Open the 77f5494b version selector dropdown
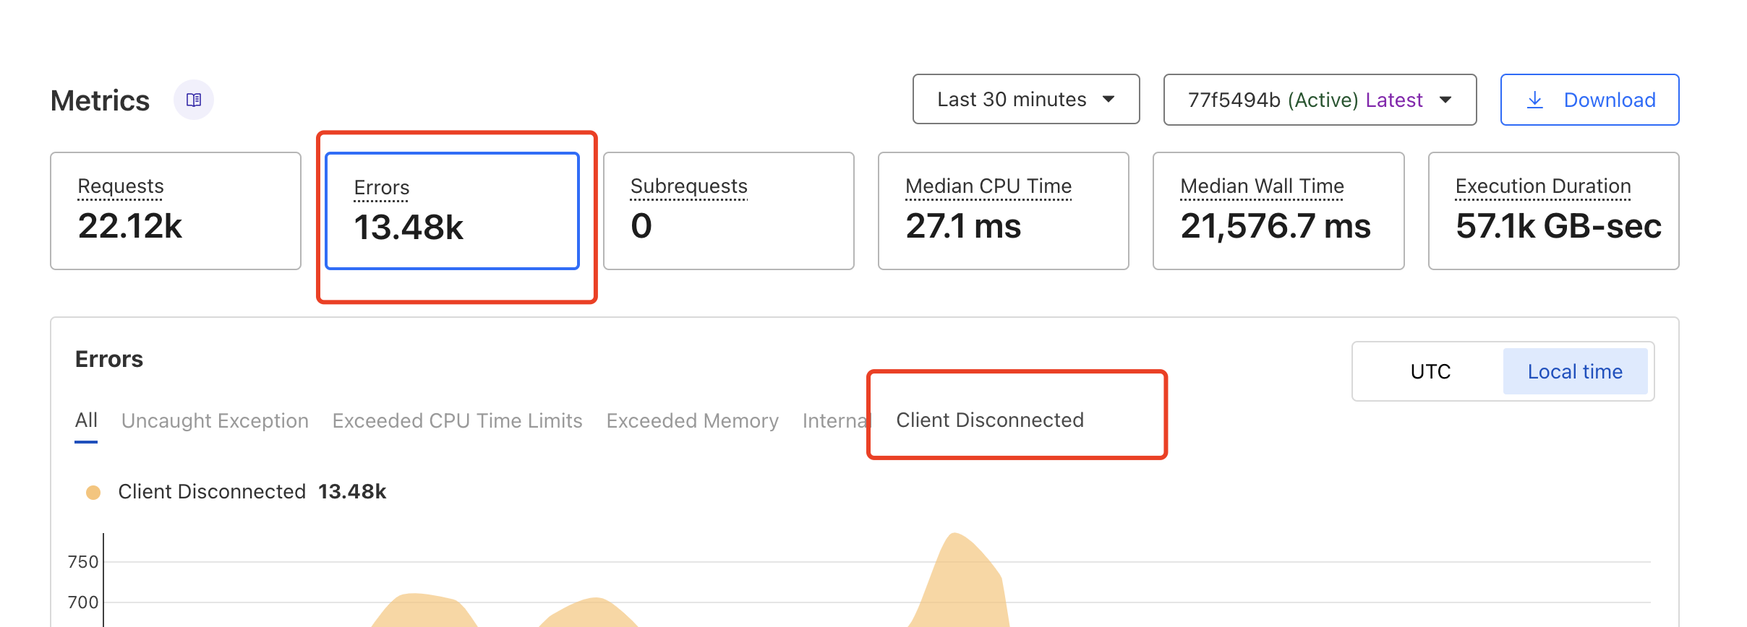Image resolution: width=1747 pixels, height=627 pixels. (x=1320, y=100)
